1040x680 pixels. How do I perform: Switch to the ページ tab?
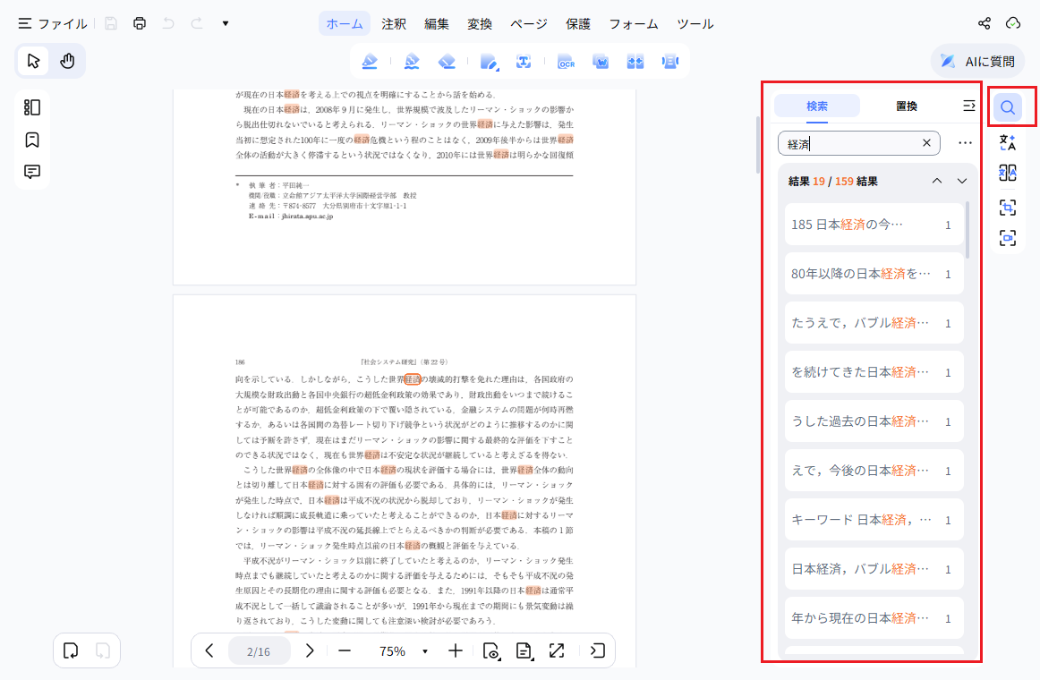tap(529, 24)
